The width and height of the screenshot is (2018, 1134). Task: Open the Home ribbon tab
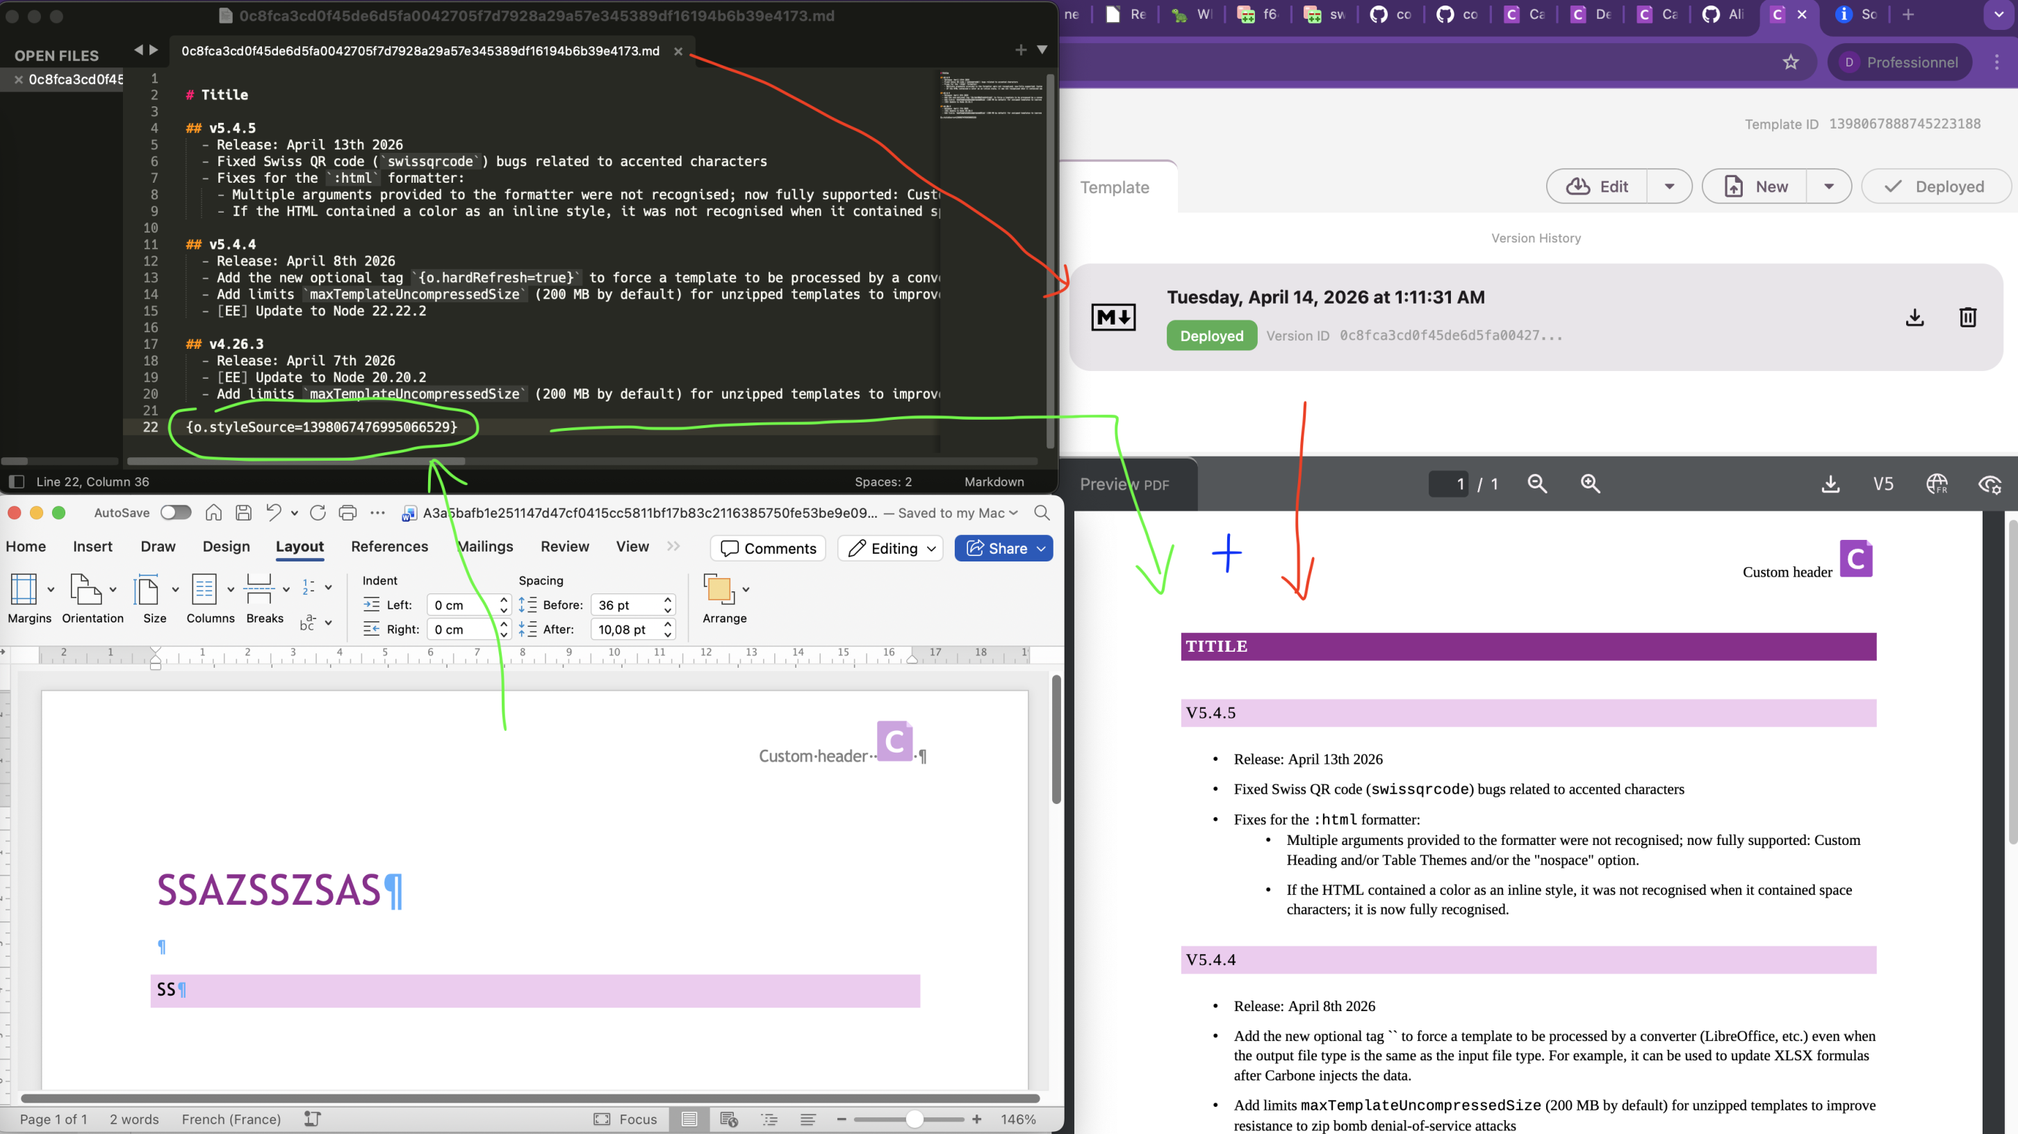tap(26, 546)
